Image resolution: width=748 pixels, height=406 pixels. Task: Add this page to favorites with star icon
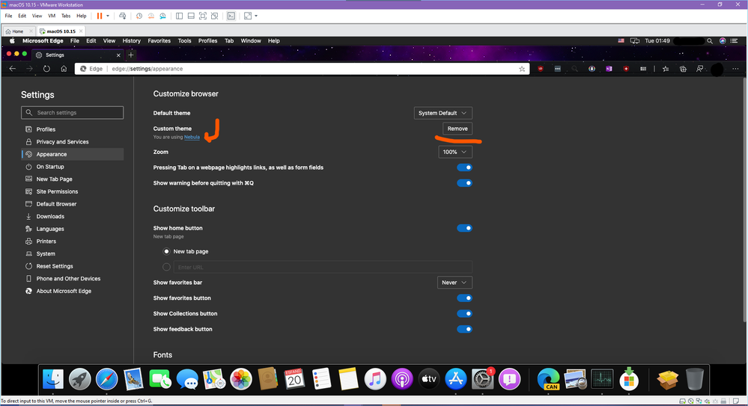coord(522,69)
